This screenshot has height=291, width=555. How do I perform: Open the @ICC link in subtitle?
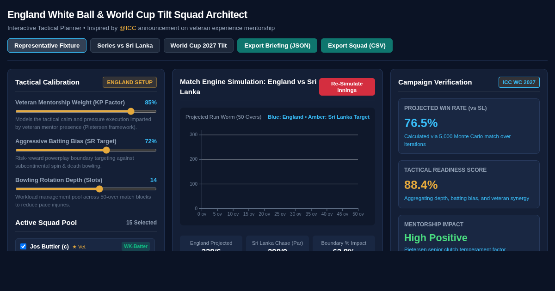coord(128,28)
